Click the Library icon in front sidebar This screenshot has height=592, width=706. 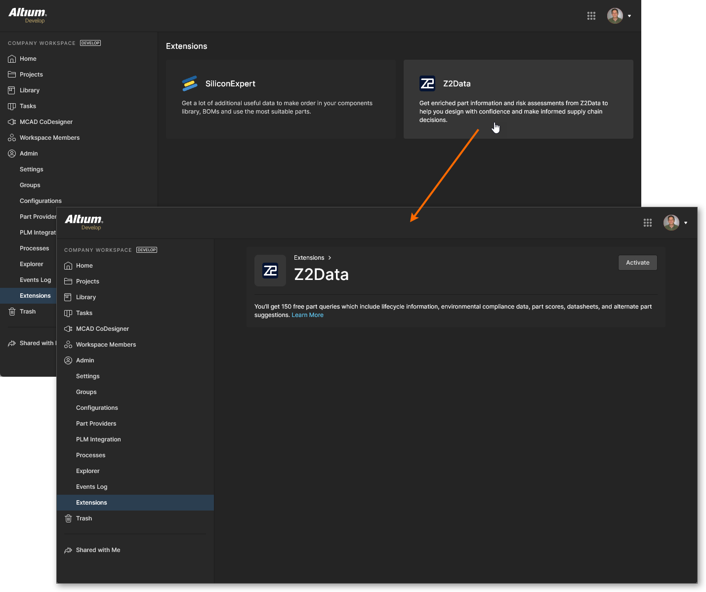[x=68, y=297]
